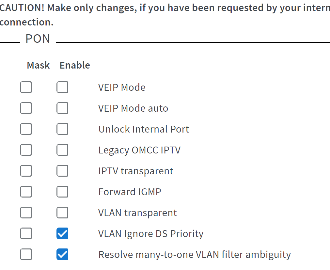Tick Mask box for Legacy OMCC IPTV
The height and width of the screenshot is (270, 330).
26,150
